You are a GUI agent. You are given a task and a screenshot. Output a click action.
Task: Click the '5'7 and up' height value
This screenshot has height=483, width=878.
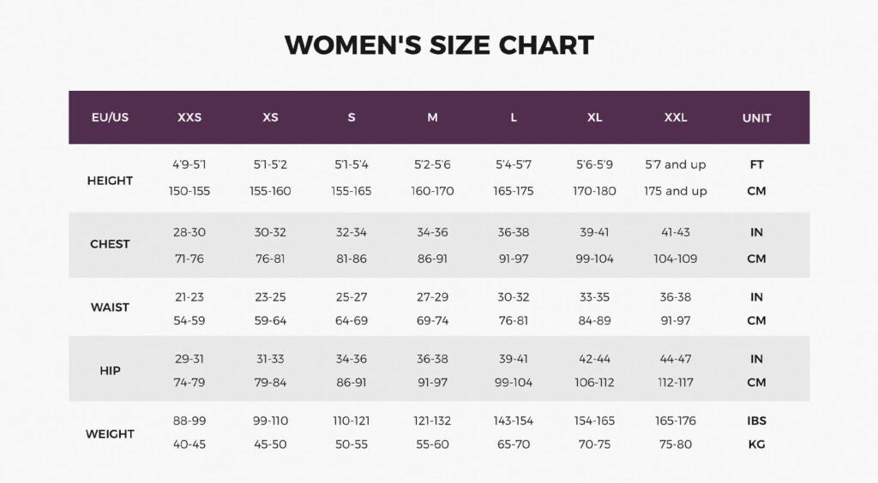pyautogui.click(x=676, y=165)
